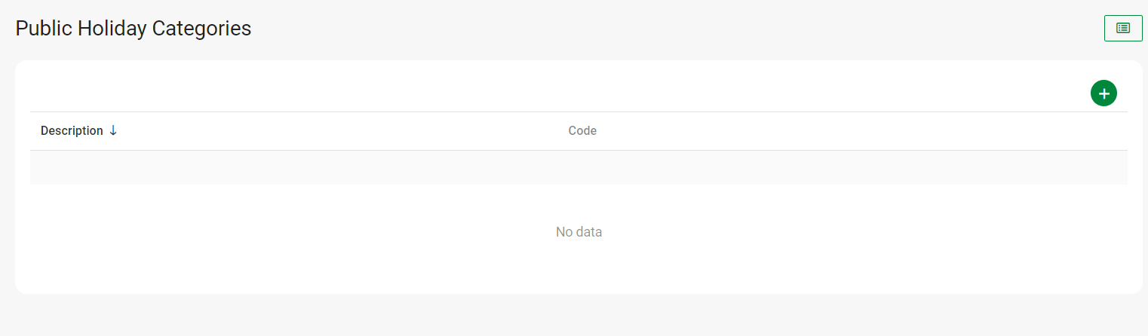The height and width of the screenshot is (336, 1148).
Task: Sort by the Code column header
Action: click(582, 131)
